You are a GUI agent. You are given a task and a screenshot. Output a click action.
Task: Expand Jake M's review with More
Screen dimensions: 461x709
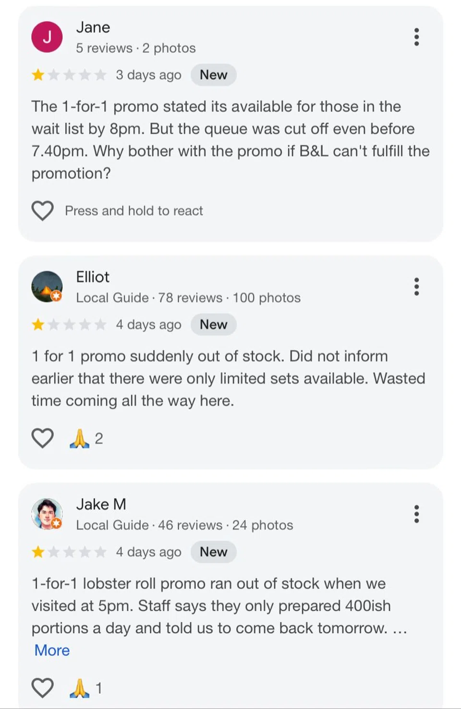[52, 650]
